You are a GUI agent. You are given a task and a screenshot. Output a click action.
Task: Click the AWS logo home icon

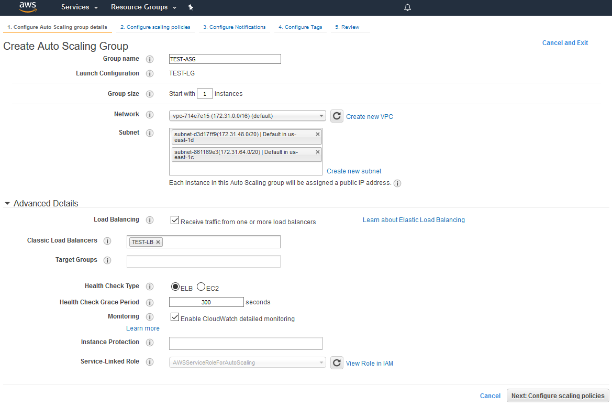27,7
